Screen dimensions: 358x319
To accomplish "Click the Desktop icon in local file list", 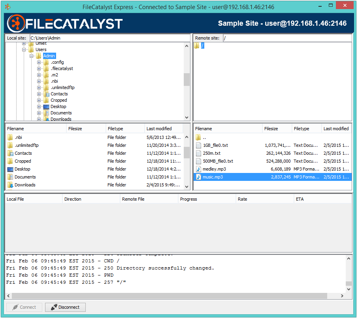I will (10, 169).
